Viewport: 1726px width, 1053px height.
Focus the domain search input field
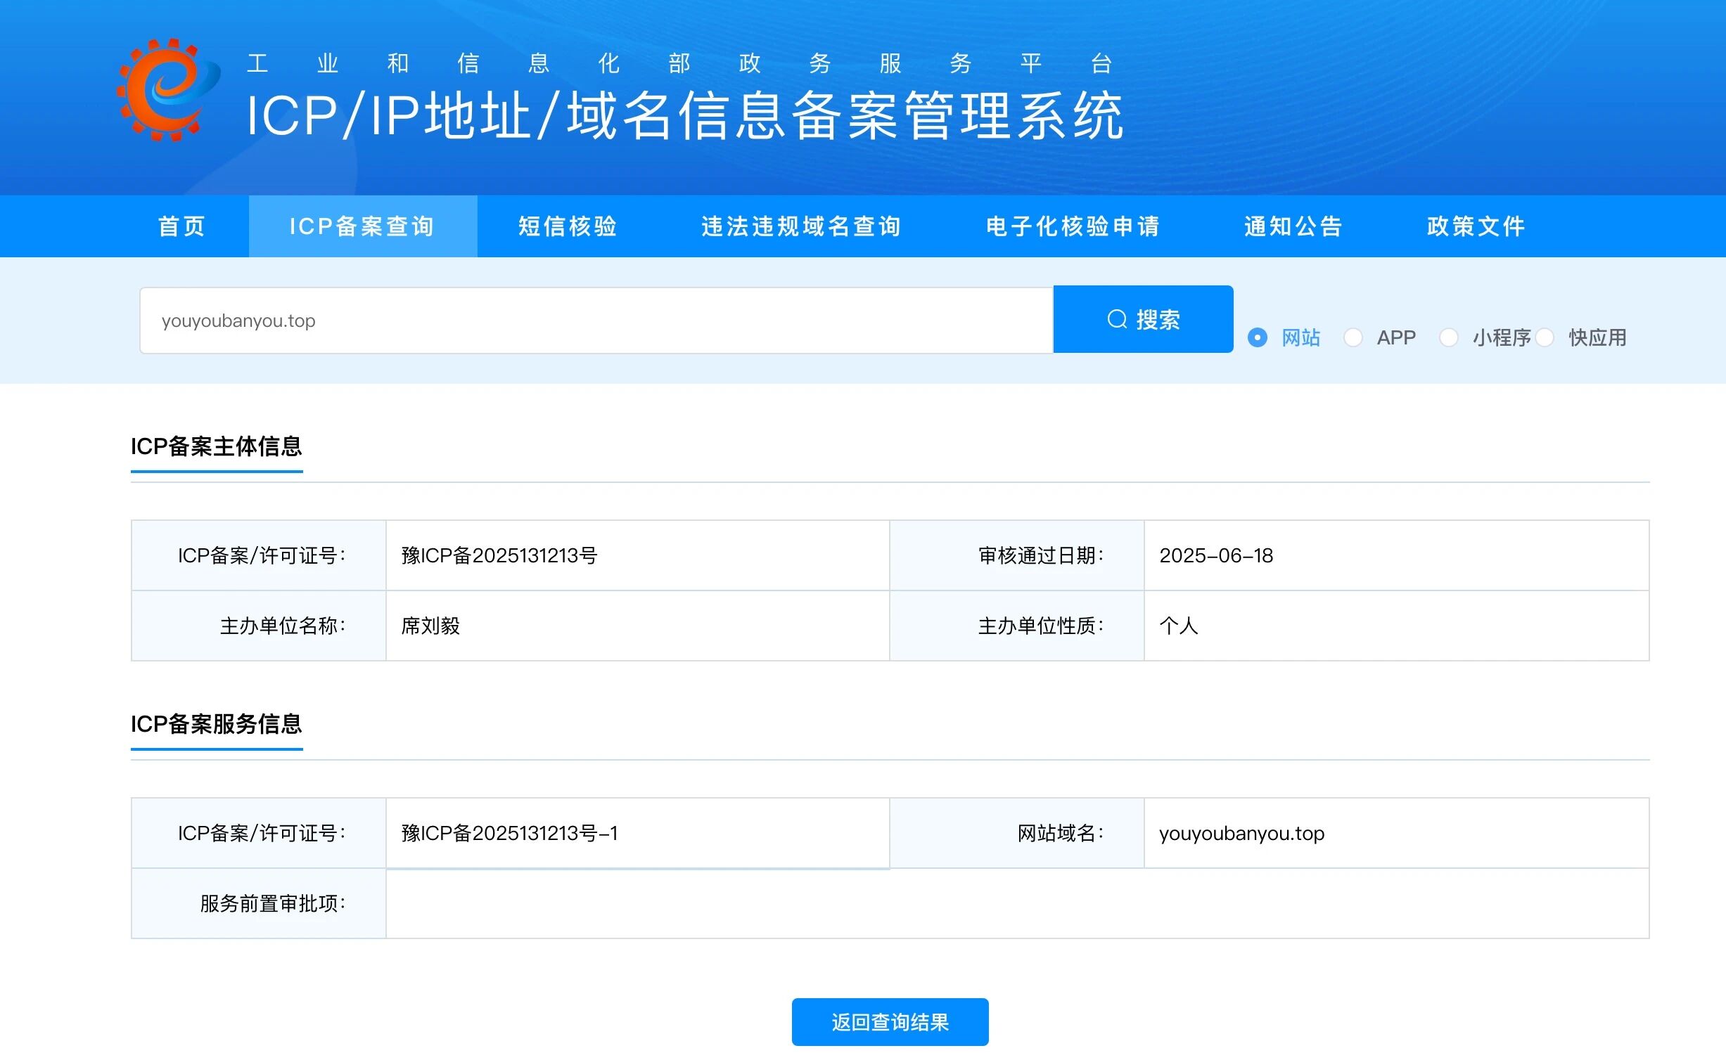click(x=595, y=321)
